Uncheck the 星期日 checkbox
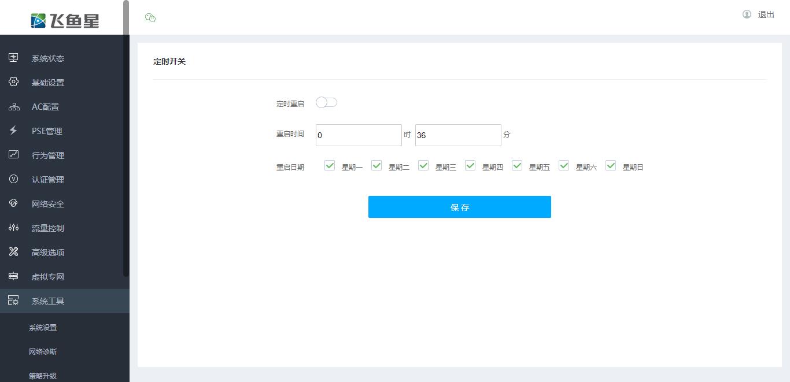790x382 pixels. (x=611, y=166)
